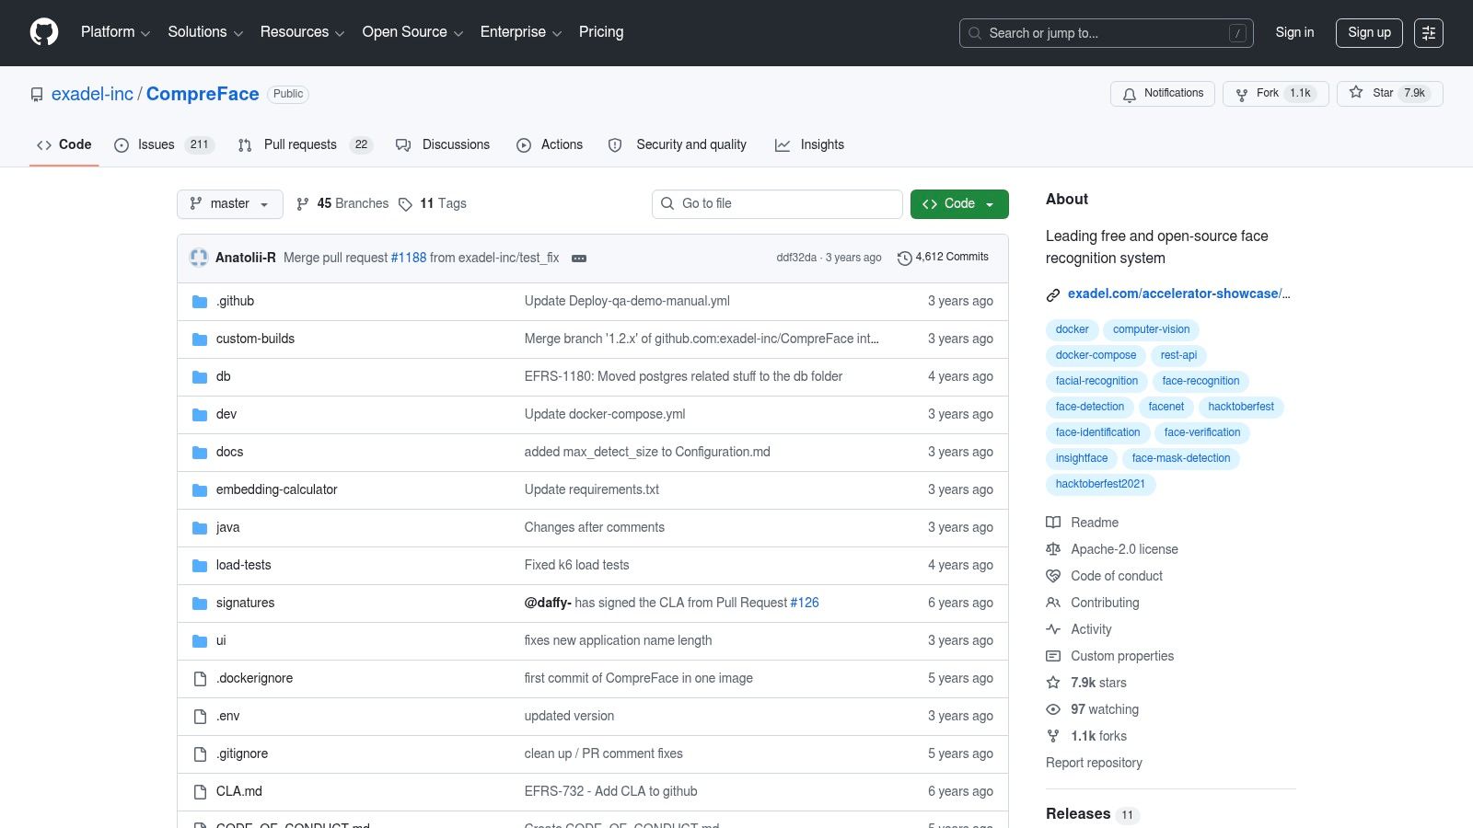Open the embedding-calculator folder
The width and height of the screenshot is (1473, 828).
276,489
